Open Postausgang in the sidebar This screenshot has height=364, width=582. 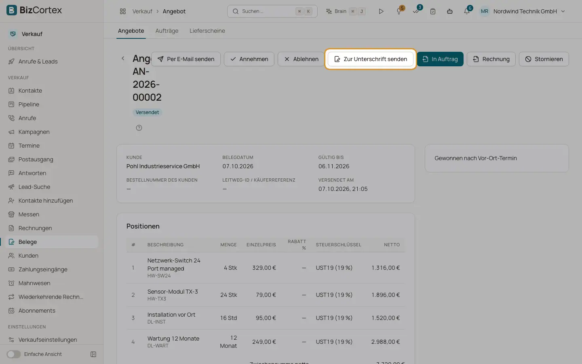pyautogui.click(x=52, y=159)
